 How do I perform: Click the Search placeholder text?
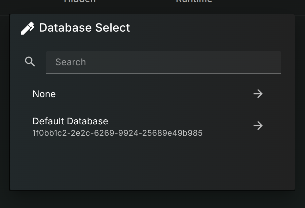click(x=71, y=62)
